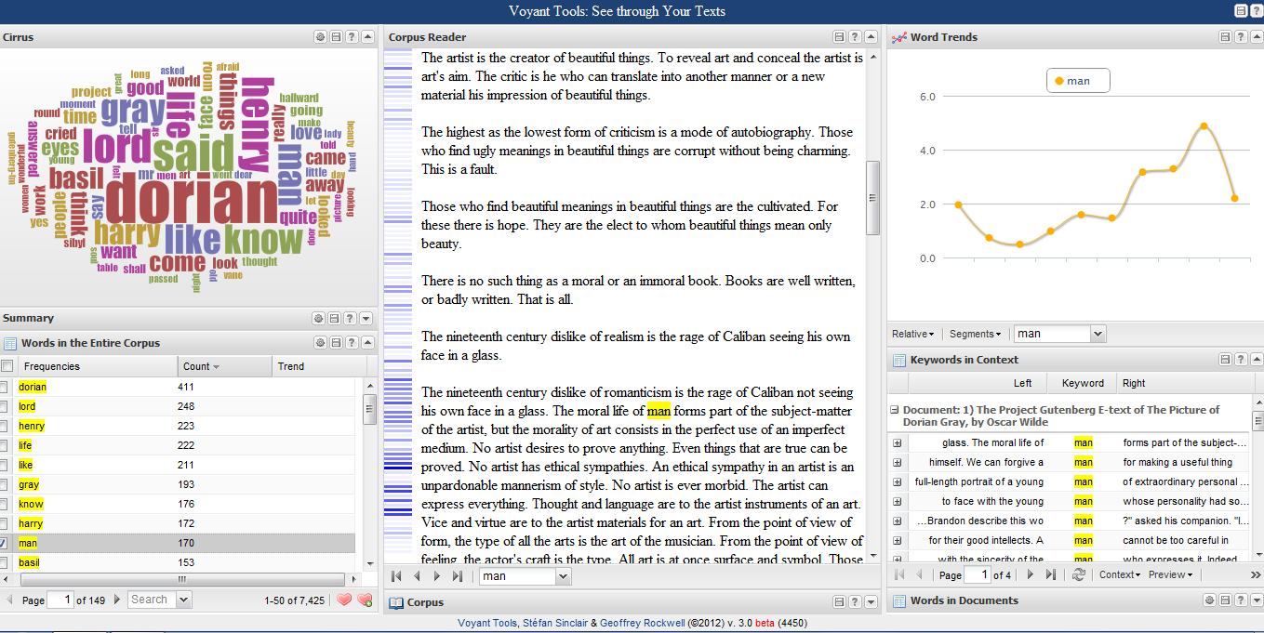This screenshot has width=1264, height=633.
Task: Open Words in Documents settings gear
Action: click(x=1209, y=600)
